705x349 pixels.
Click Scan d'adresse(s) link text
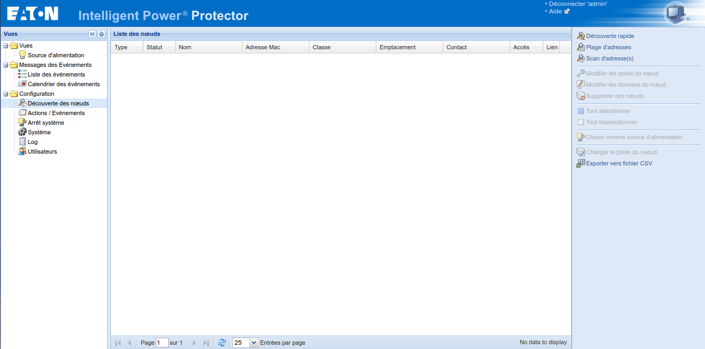tap(610, 58)
